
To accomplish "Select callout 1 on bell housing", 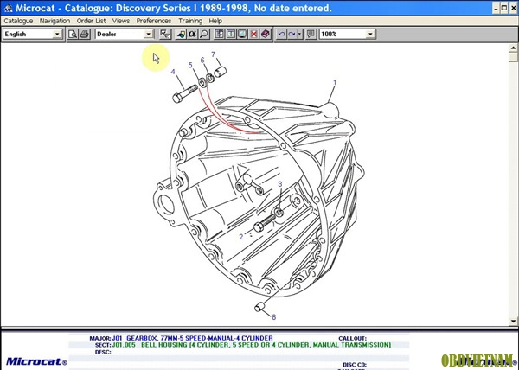I will point(335,82).
